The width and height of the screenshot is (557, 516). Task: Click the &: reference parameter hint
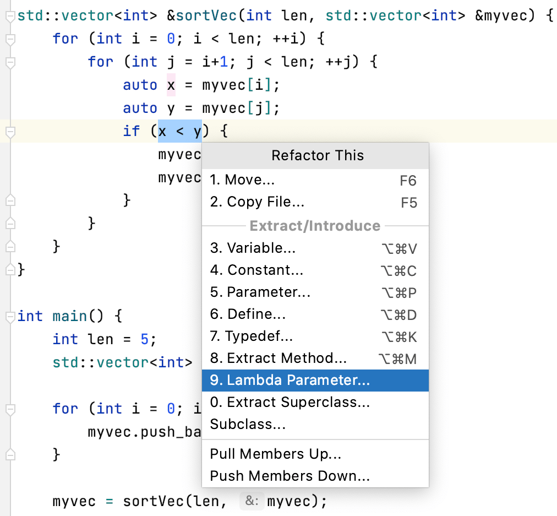252,501
